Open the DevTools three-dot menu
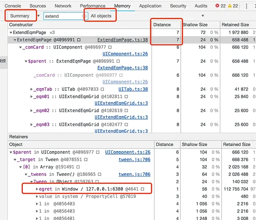 click(246, 6)
